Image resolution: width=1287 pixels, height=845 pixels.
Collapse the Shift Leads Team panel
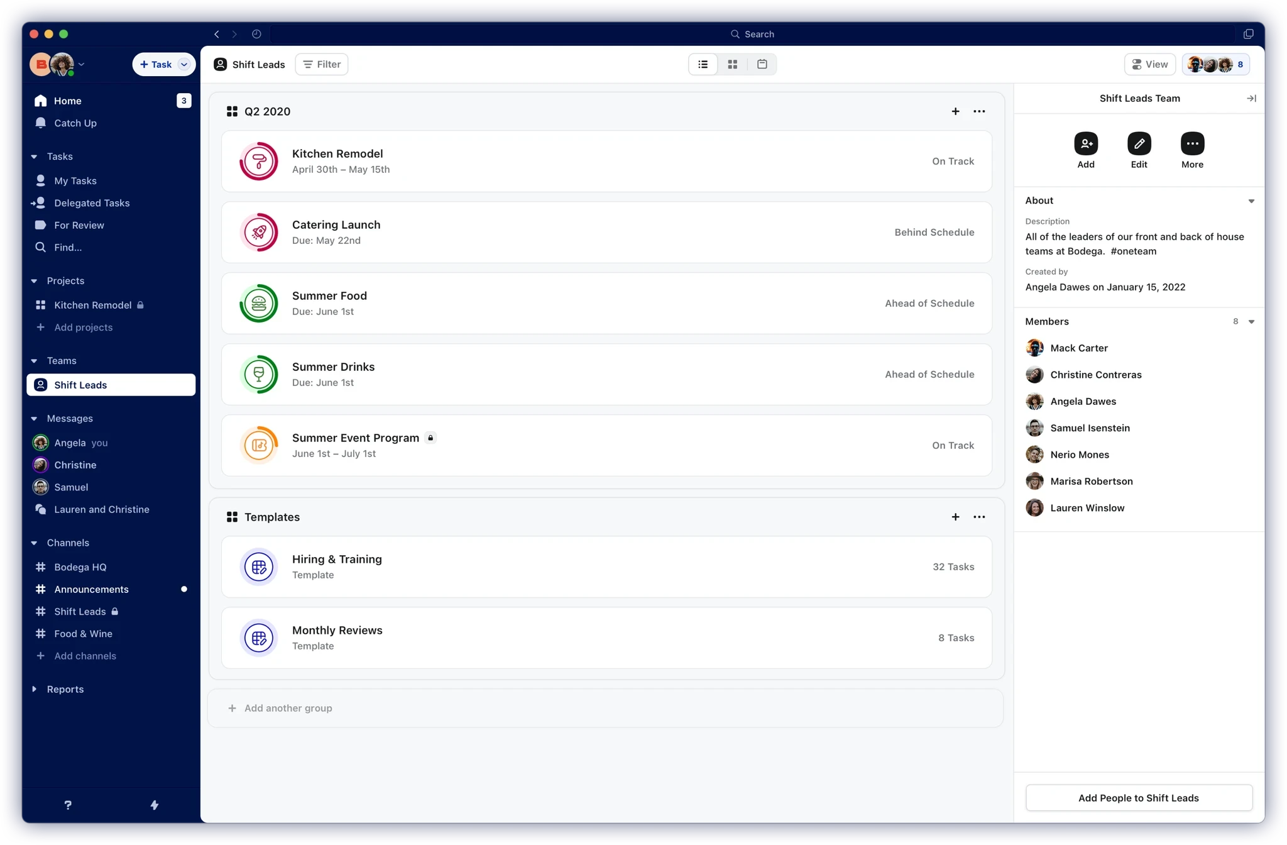click(x=1251, y=98)
